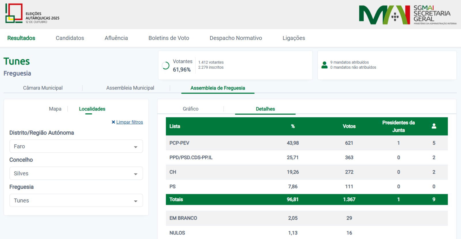Open the Despacho Normativo link

pyautogui.click(x=236, y=38)
